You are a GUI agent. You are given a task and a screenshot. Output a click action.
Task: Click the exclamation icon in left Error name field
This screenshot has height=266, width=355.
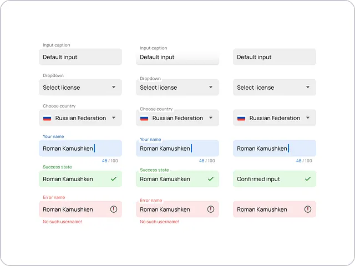(114, 209)
